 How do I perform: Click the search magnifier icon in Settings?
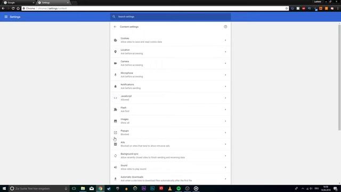coord(113,17)
